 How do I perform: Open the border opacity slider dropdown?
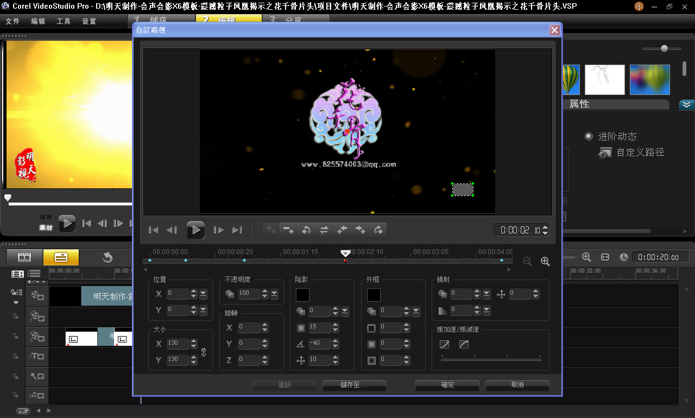click(416, 312)
